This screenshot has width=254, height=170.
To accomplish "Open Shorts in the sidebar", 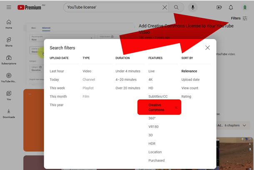I will point(9,42).
